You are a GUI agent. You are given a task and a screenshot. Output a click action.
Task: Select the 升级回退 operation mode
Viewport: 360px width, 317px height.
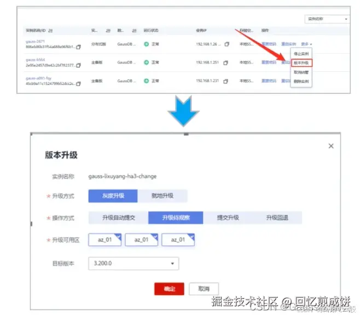coord(277,218)
